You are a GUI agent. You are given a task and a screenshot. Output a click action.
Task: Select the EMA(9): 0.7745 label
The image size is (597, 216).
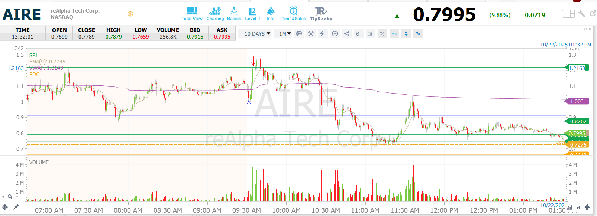pyautogui.click(x=47, y=62)
